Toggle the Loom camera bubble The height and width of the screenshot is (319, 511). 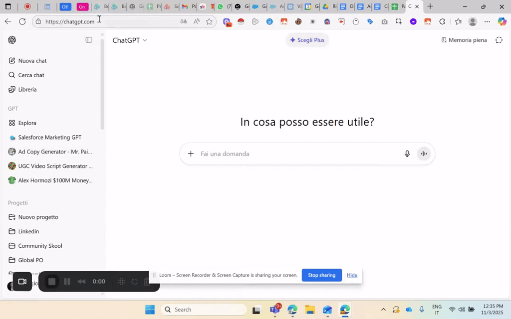(x=22, y=281)
